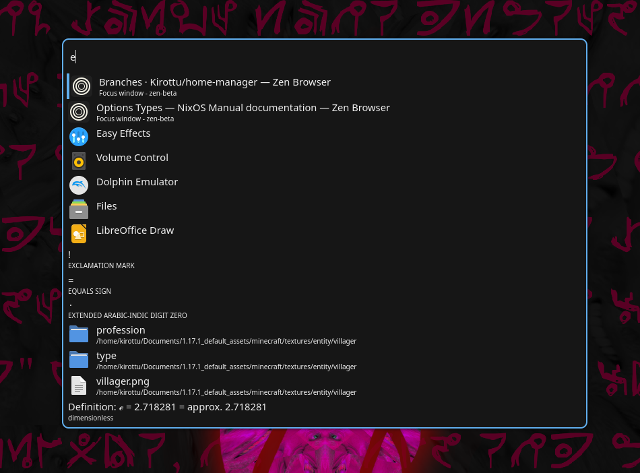Viewport: 640px width, 473px height.
Task: Click the path text under type folder
Action: click(226, 367)
